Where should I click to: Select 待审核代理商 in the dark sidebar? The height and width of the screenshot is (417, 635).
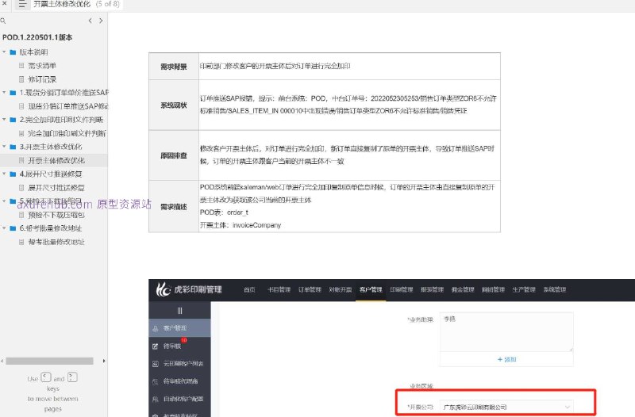pos(180,381)
